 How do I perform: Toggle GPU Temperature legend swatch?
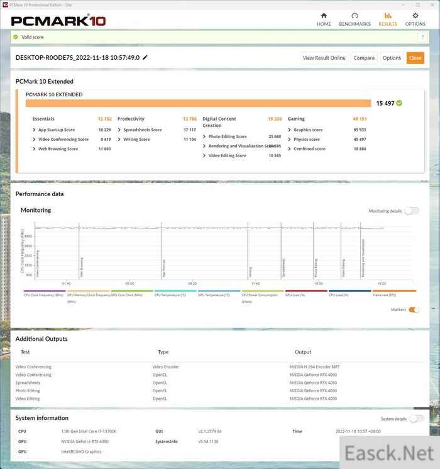tap(219, 290)
